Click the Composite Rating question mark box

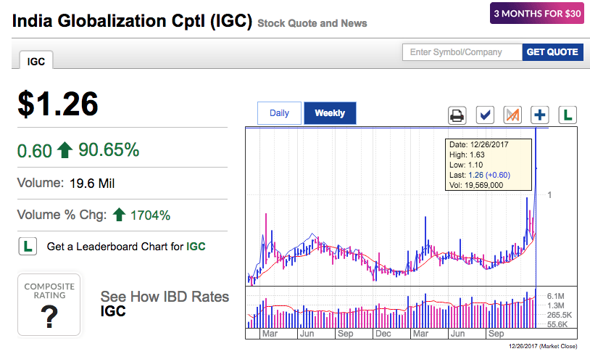49,304
